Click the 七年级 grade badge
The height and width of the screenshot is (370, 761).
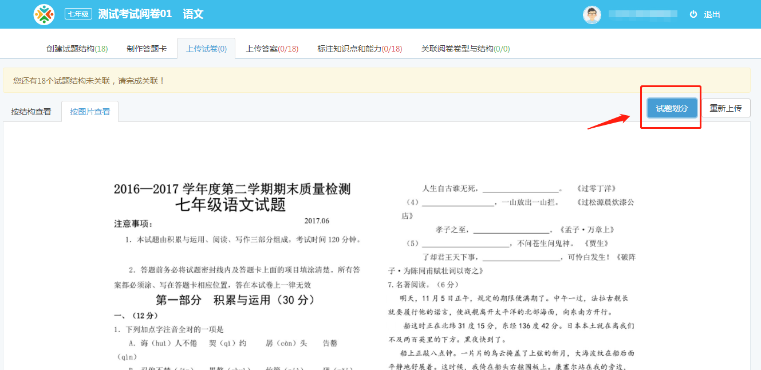pyautogui.click(x=78, y=14)
